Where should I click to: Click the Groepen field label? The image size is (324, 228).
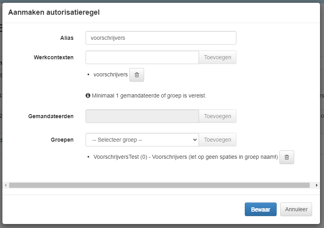[62, 140]
